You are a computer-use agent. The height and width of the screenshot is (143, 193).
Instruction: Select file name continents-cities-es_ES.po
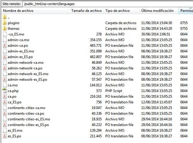point(28,125)
